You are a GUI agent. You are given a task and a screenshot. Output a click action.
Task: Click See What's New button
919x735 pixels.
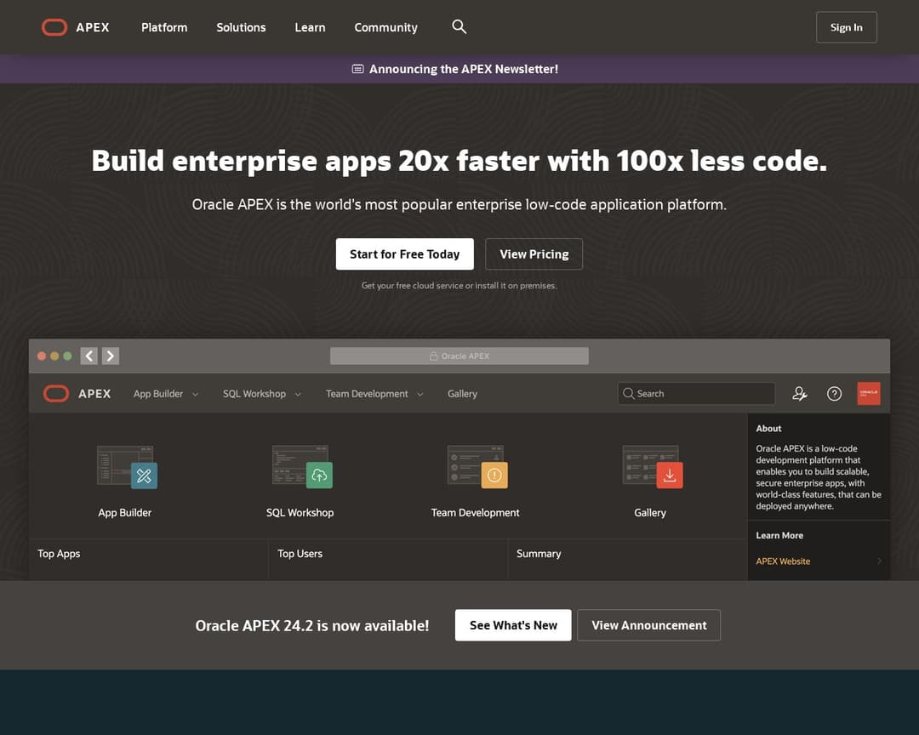pos(513,625)
